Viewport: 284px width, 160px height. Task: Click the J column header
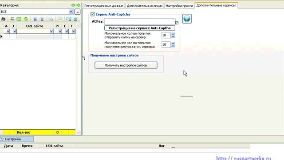tap(13, 26)
